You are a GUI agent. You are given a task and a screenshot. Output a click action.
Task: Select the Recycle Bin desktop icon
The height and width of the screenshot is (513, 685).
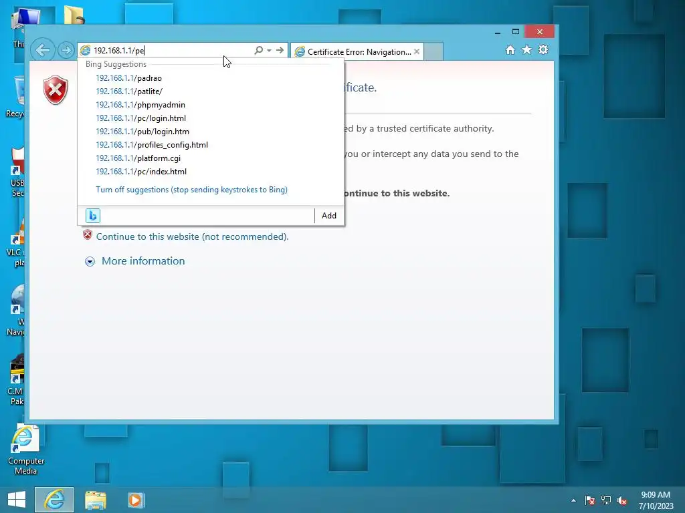(15, 97)
